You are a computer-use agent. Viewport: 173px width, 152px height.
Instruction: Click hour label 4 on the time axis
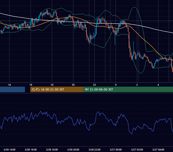pos(158,85)
